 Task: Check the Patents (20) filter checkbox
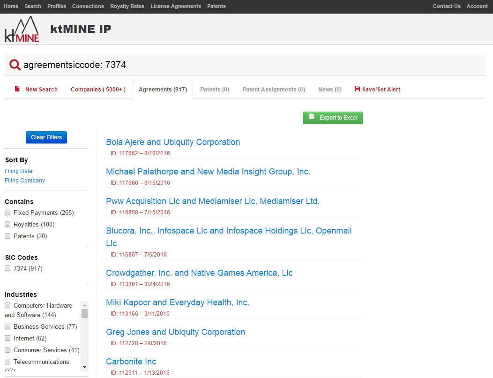(7, 236)
